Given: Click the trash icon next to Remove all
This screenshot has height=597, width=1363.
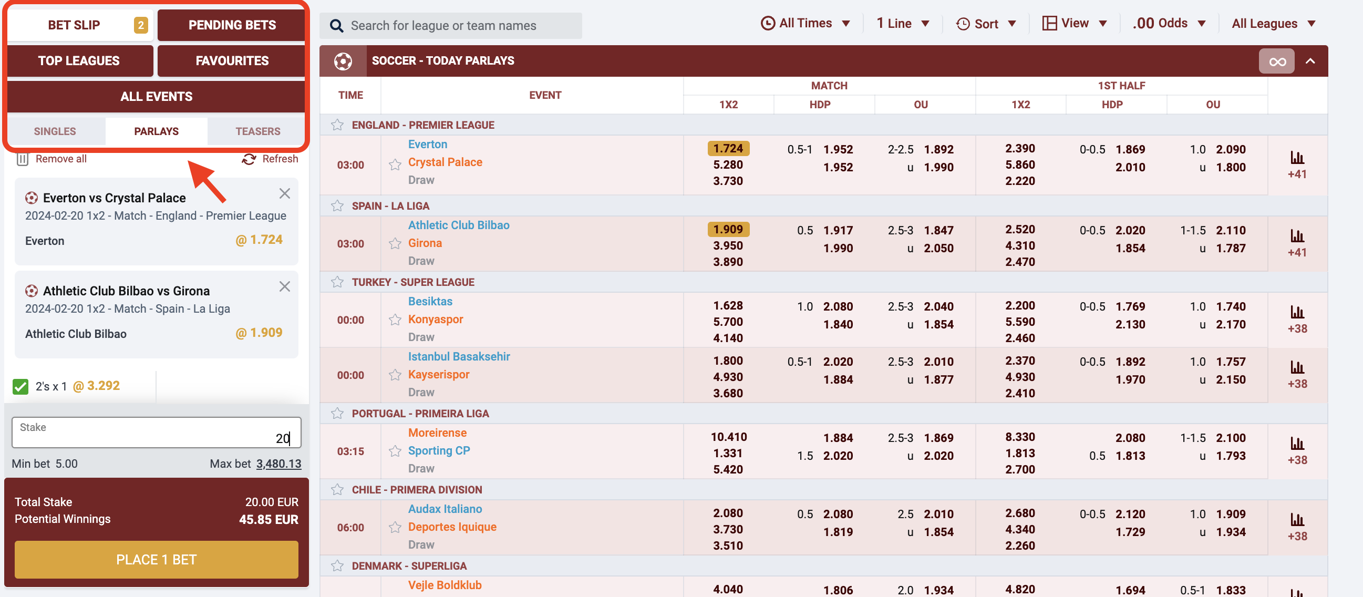Looking at the screenshot, I should 22,159.
